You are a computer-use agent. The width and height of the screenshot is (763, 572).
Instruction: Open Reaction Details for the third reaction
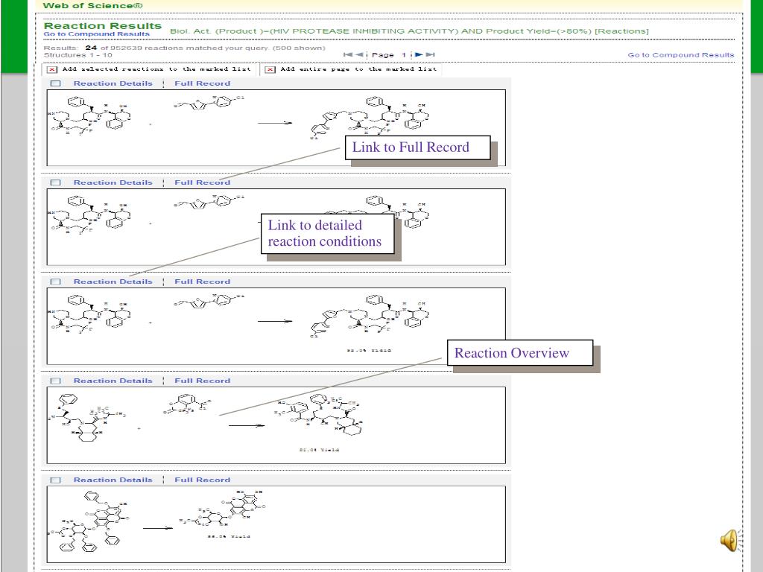click(x=113, y=282)
